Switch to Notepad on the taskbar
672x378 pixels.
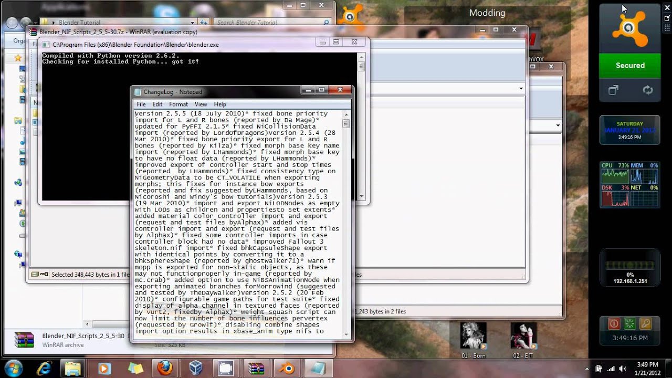click(x=317, y=368)
